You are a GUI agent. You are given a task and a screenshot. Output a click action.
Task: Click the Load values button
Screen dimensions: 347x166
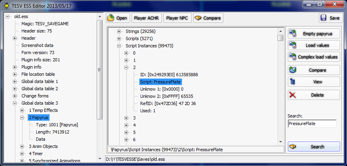314,45
